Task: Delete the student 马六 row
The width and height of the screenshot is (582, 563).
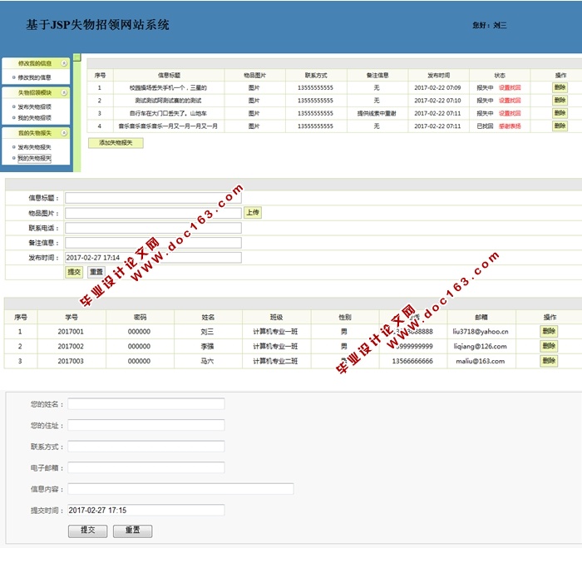Action: (549, 361)
